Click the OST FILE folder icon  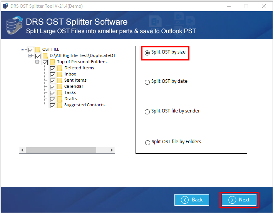[x=38, y=50]
